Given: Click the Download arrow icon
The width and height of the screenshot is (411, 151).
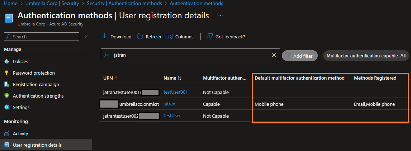Looking at the screenshot, I should [x=105, y=37].
